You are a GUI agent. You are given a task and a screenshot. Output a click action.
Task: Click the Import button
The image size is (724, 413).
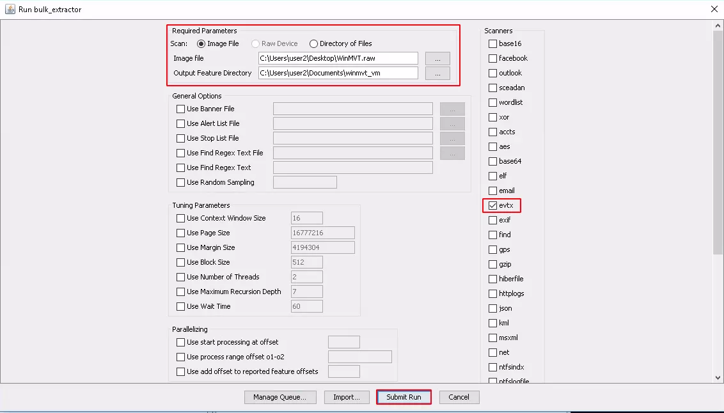(346, 397)
